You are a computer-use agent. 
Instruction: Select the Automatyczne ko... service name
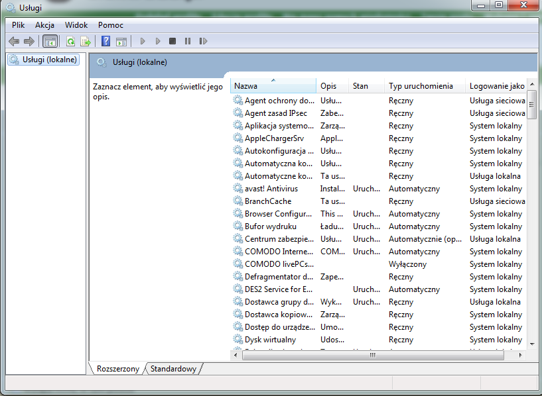279,176
